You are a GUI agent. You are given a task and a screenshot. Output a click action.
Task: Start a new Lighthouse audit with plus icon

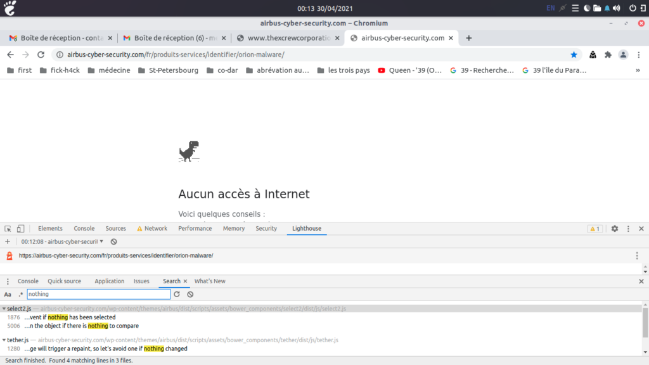click(x=8, y=241)
